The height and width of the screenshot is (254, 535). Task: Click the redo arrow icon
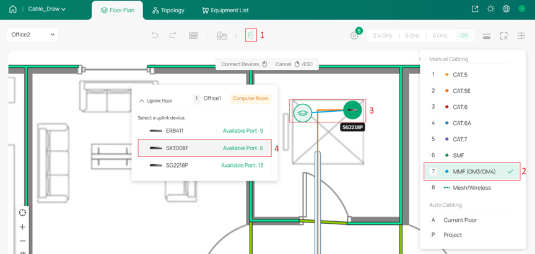click(173, 35)
